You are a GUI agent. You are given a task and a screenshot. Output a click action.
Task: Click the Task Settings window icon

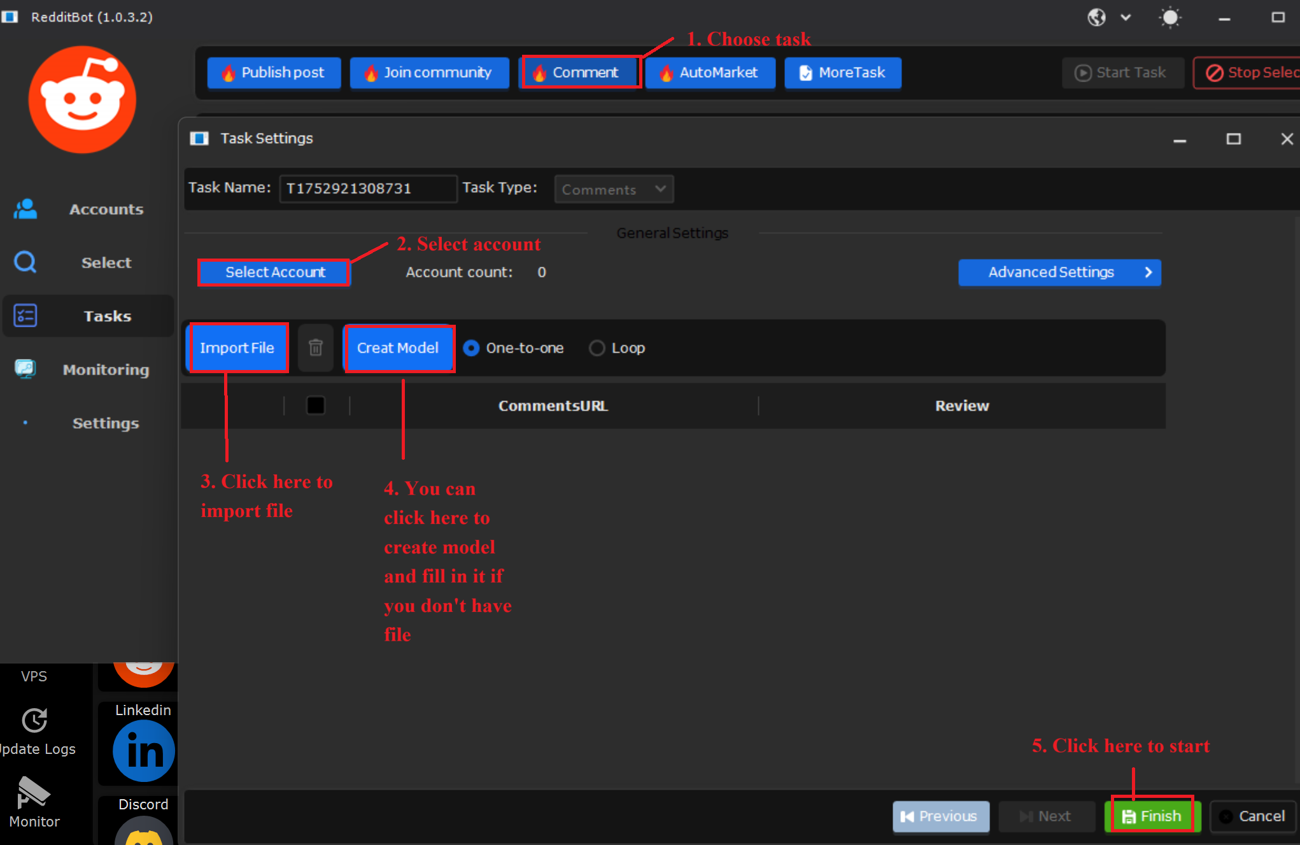[199, 138]
